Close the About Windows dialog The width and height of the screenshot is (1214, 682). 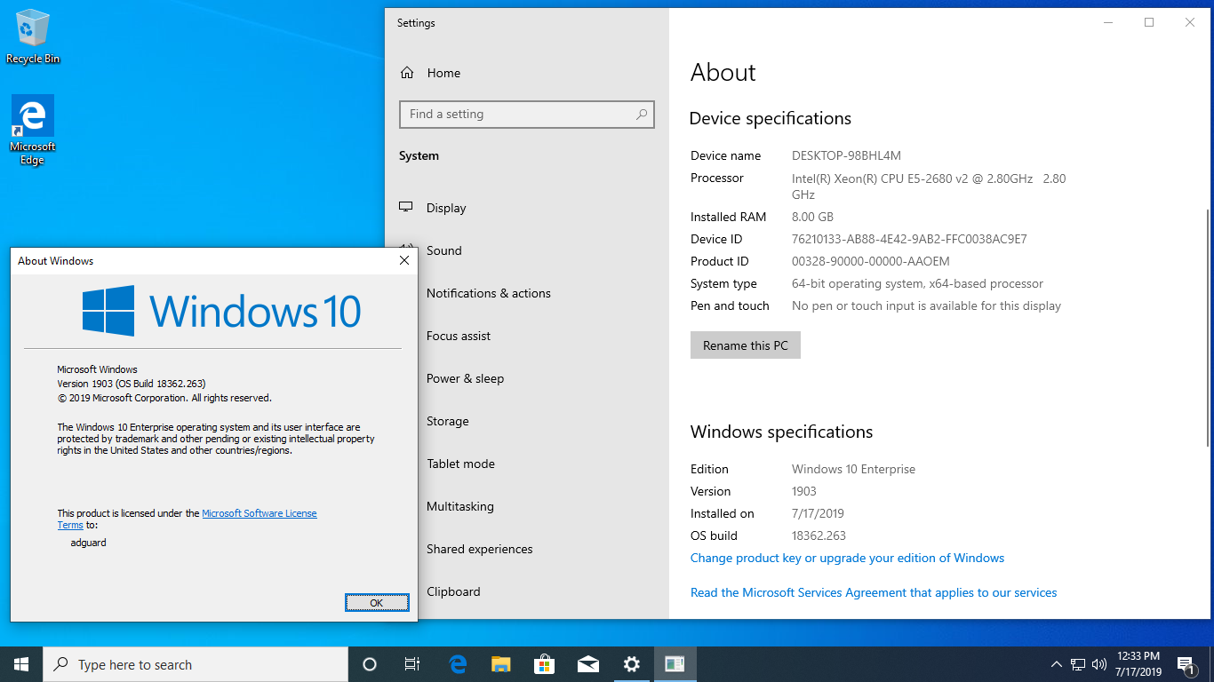coord(404,260)
